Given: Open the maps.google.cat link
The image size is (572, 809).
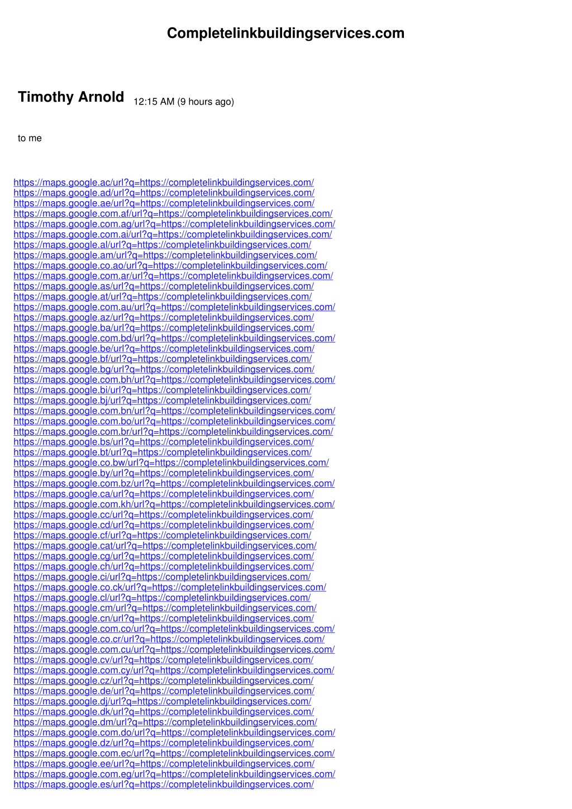Looking at the screenshot, I should tap(165, 546).
